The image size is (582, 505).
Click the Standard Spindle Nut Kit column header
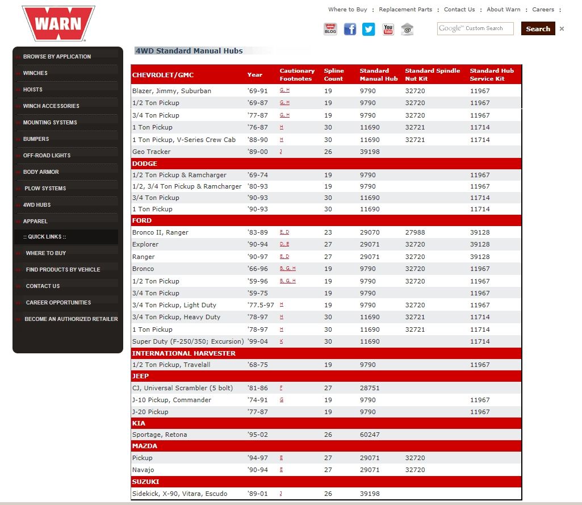[433, 74]
